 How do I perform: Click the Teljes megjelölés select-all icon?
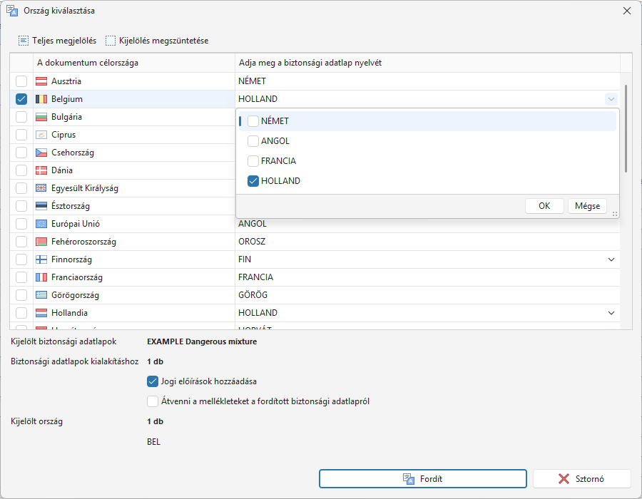pos(24,41)
